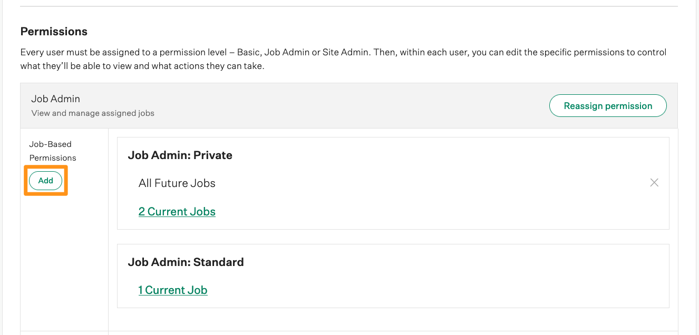Click inside the Job Admin: Private card

pos(392,182)
